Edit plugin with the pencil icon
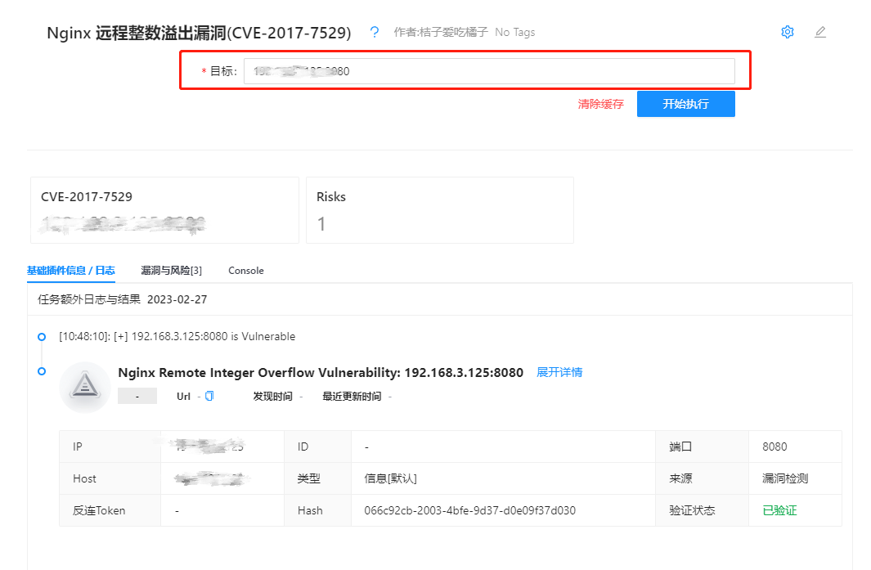 [820, 32]
